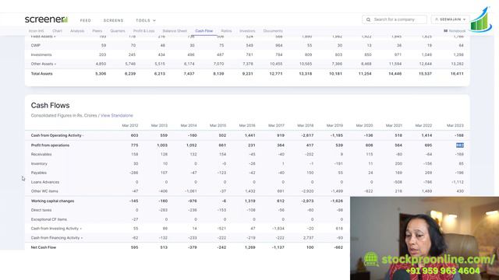Viewport: 499px width, 280px height.
Task: Open the View Standalone link
Action: pos(117,116)
